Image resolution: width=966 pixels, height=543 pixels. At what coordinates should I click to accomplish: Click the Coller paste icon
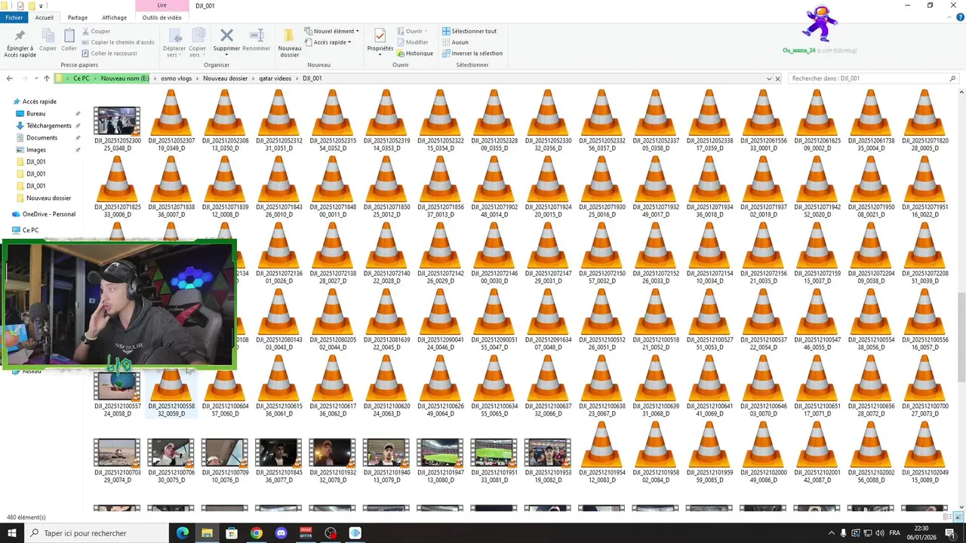point(69,35)
